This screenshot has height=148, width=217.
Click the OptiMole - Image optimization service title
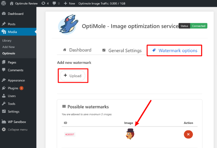tap(130, 26)
